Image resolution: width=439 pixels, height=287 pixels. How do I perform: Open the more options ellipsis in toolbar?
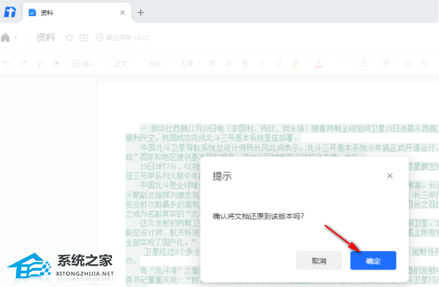click(341, 64)
